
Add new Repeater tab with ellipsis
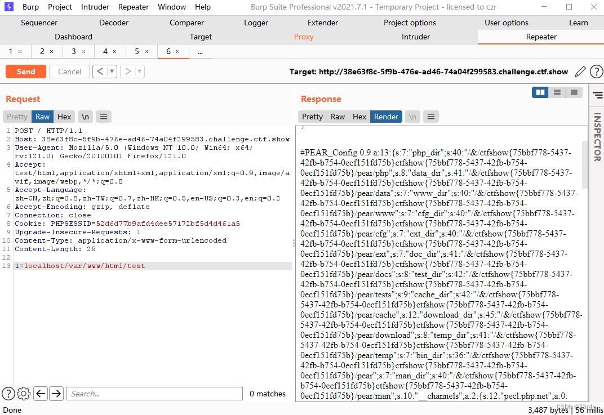[201, 52]
